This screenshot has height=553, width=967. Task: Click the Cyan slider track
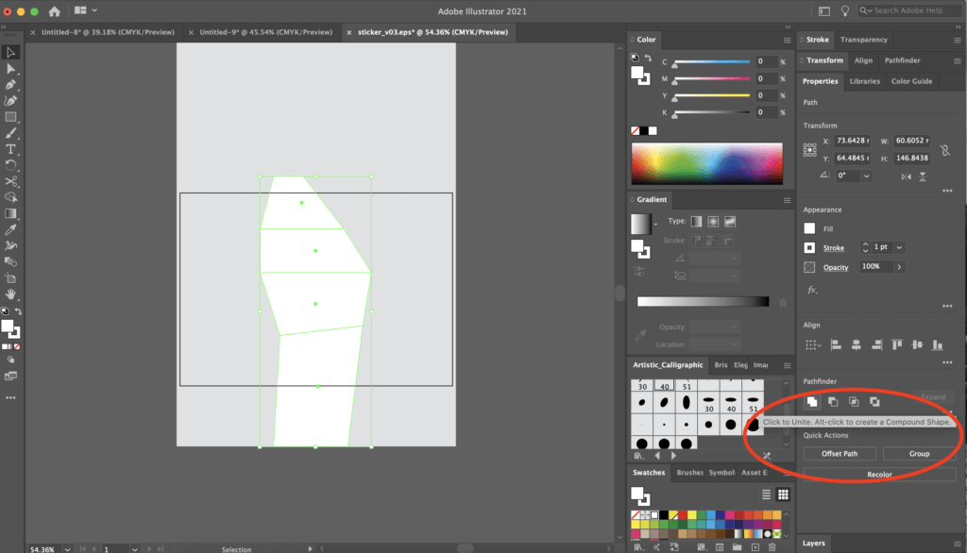tap(712, 61)
